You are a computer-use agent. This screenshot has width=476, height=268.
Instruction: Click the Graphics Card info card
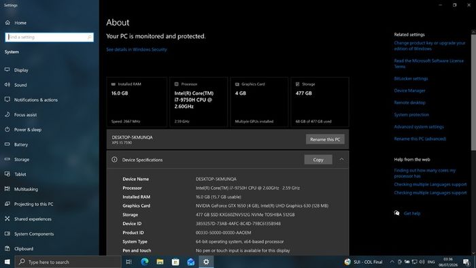[259, 102]
